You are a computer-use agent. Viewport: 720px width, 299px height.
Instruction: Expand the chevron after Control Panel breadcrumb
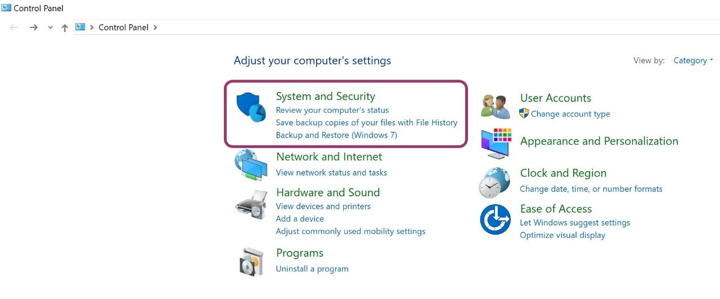click(155, 27)
